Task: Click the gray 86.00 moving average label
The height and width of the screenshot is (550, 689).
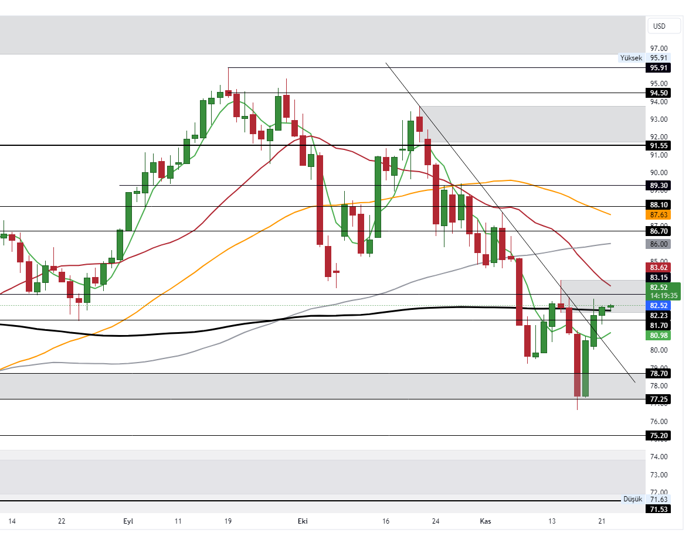Action: coord(659,244)
